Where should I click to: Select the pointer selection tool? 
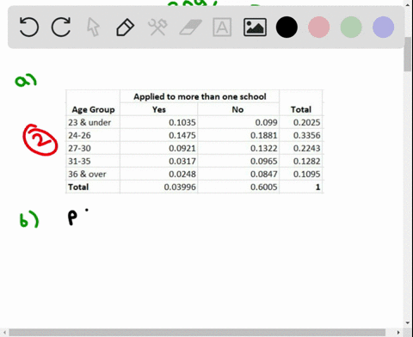click(x=93, y=27)
